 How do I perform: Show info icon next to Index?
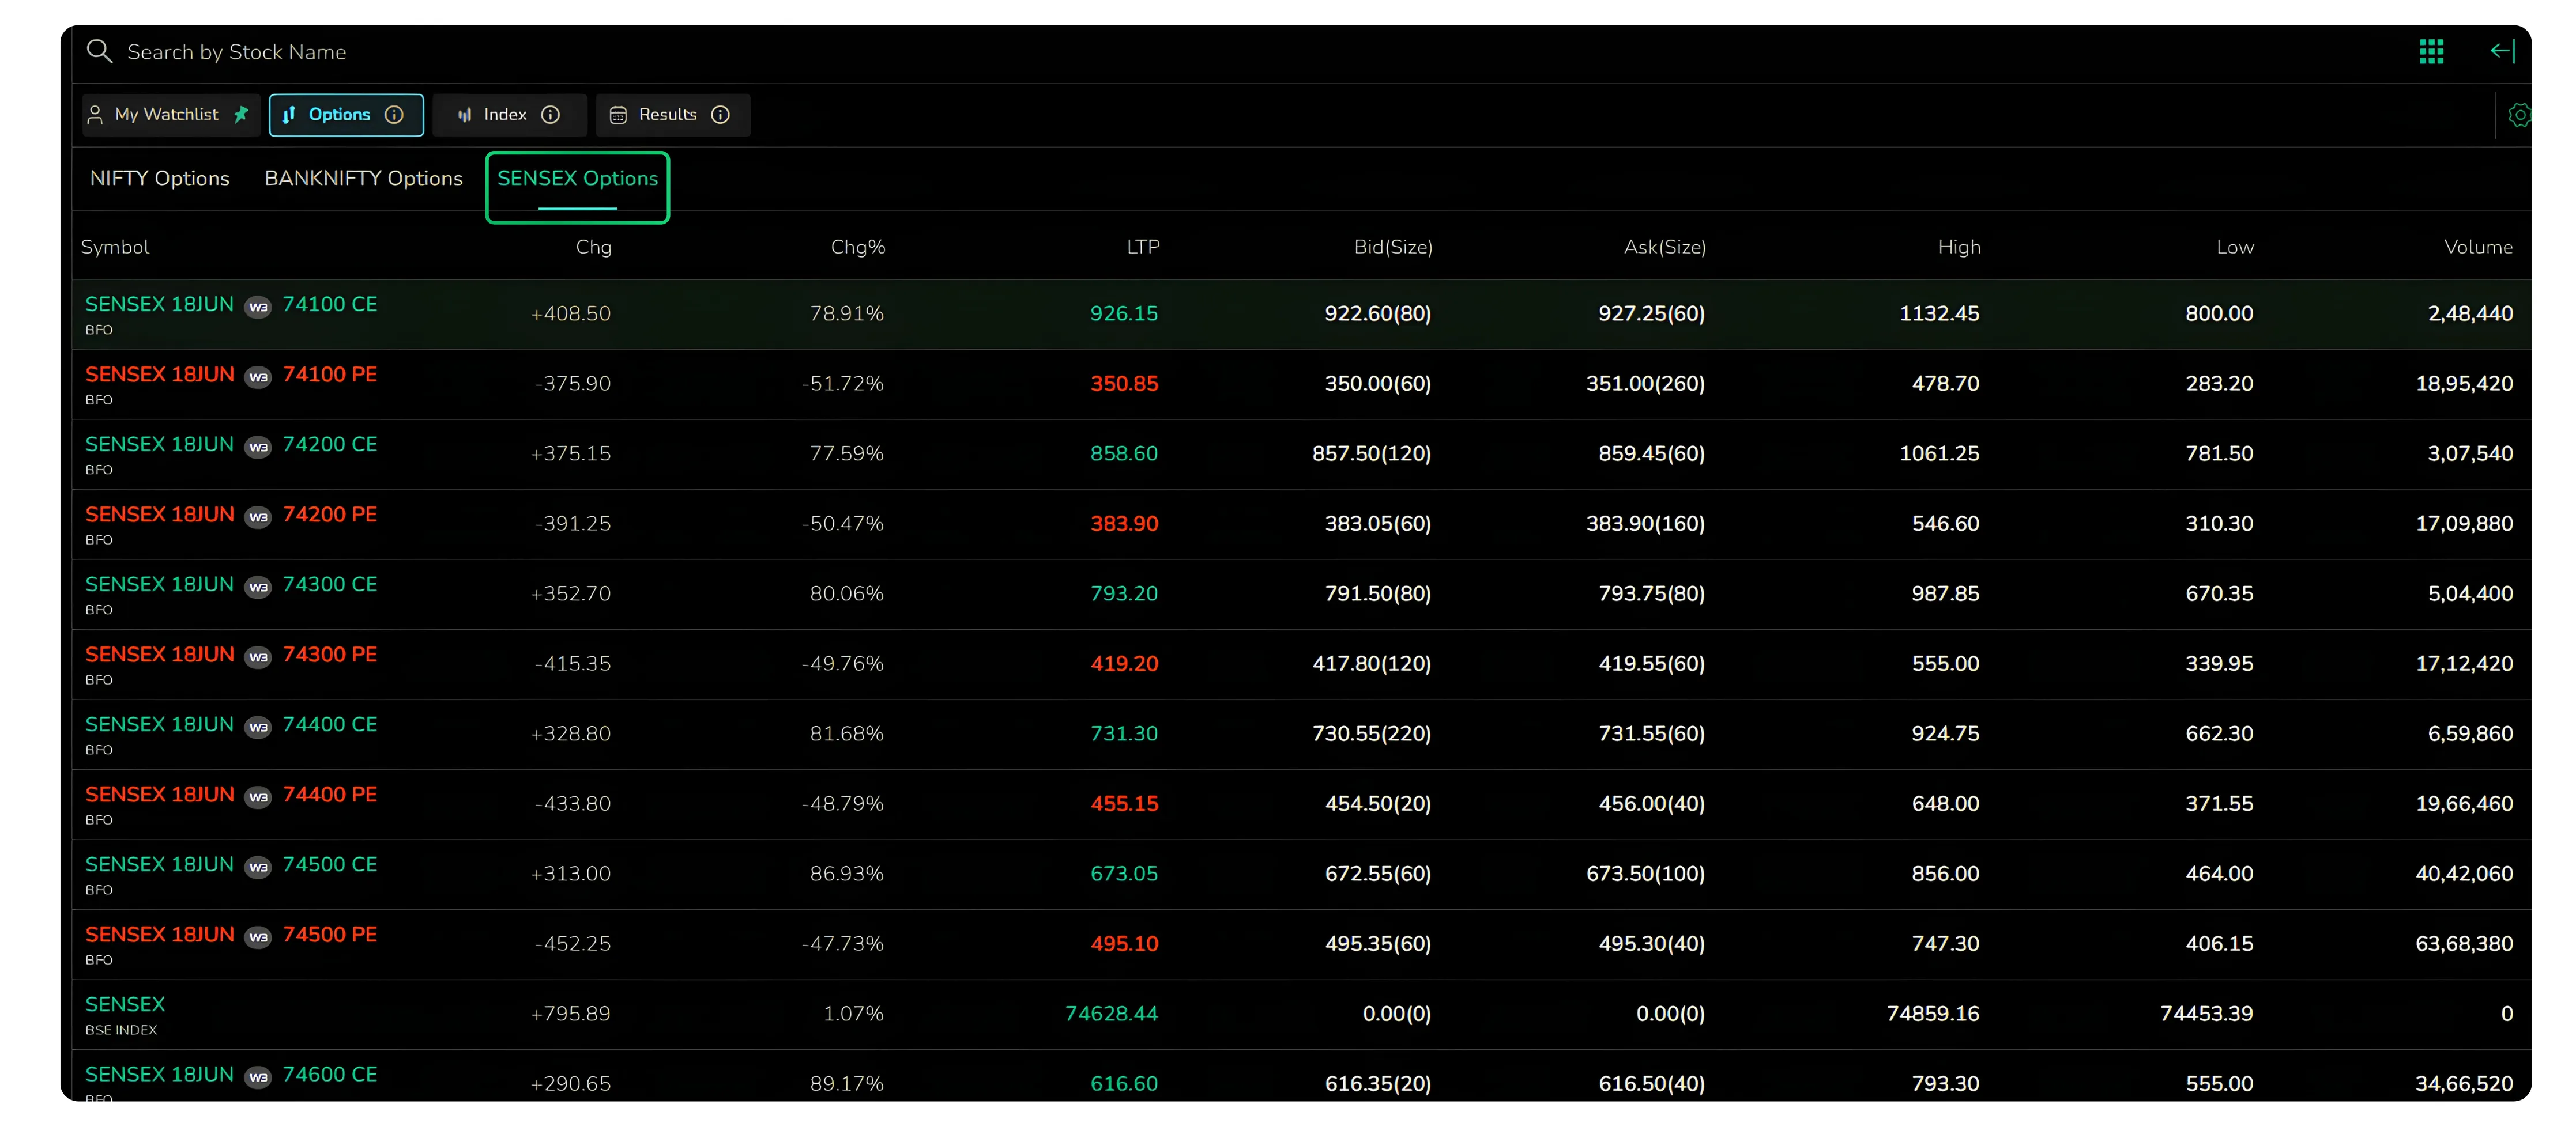click(x=550, y=115)
